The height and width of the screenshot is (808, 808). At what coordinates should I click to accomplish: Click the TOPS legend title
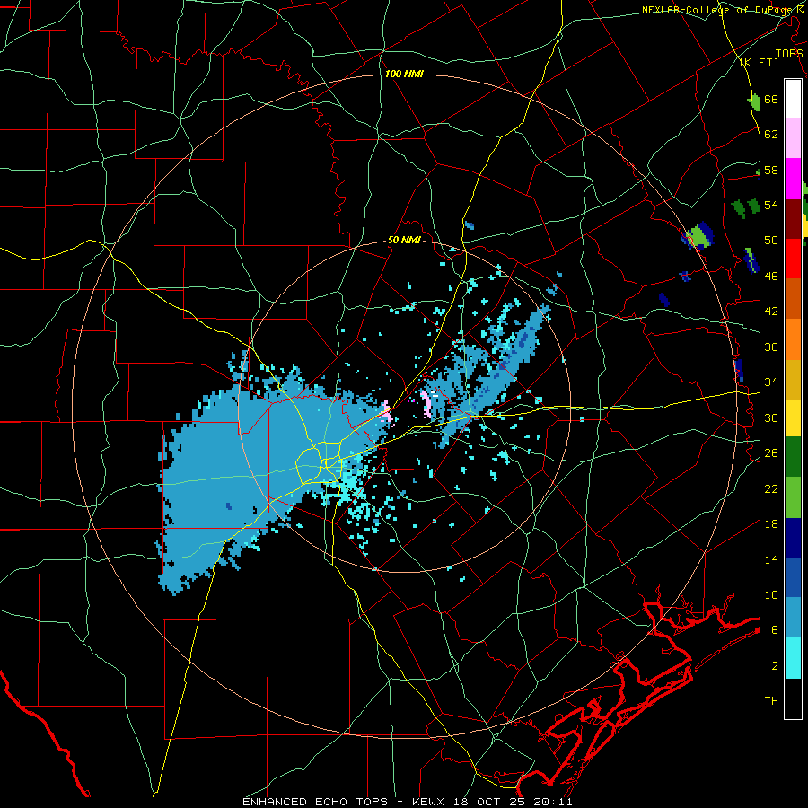pyautogui.click(x=789, y=54)
